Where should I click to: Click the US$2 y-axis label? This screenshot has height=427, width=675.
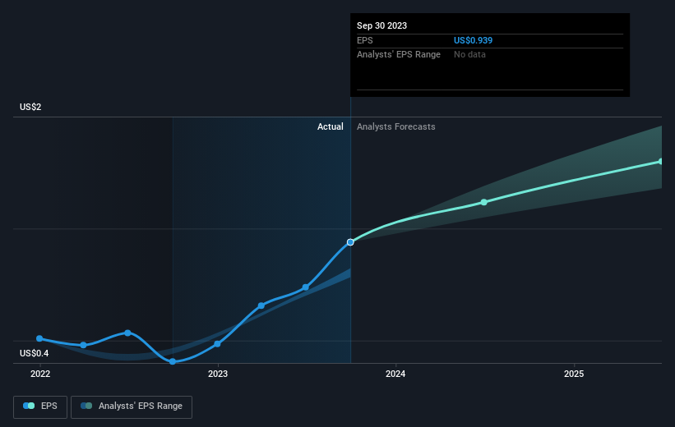[x=30, y=107]
